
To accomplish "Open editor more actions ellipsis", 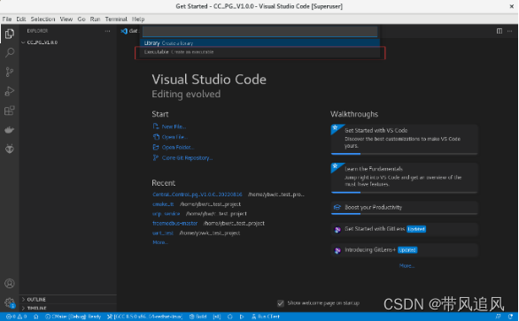I will pyautogui.click(x=510, y=31).
